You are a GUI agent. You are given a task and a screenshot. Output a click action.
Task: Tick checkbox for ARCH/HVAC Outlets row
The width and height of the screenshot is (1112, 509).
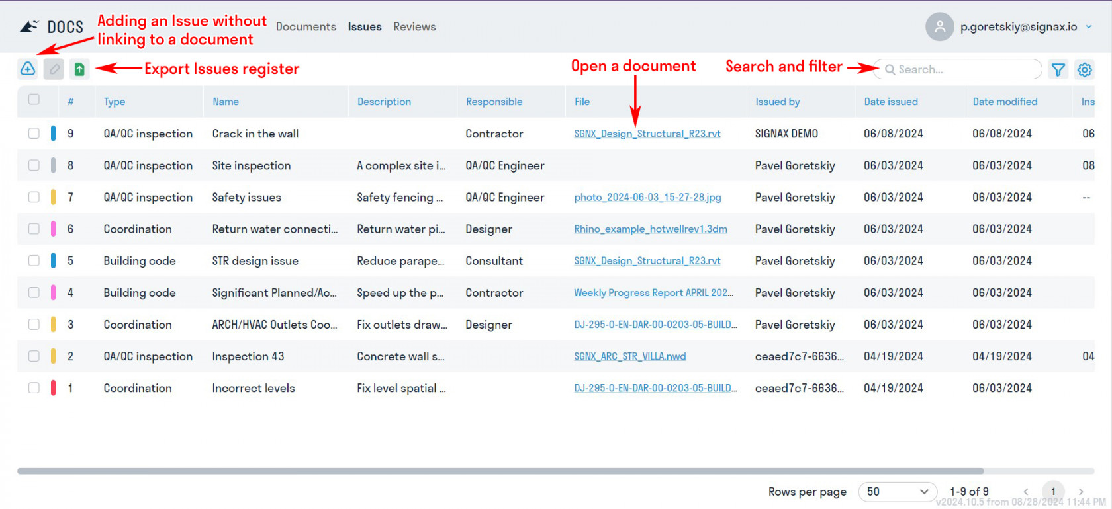click(34, 324)
